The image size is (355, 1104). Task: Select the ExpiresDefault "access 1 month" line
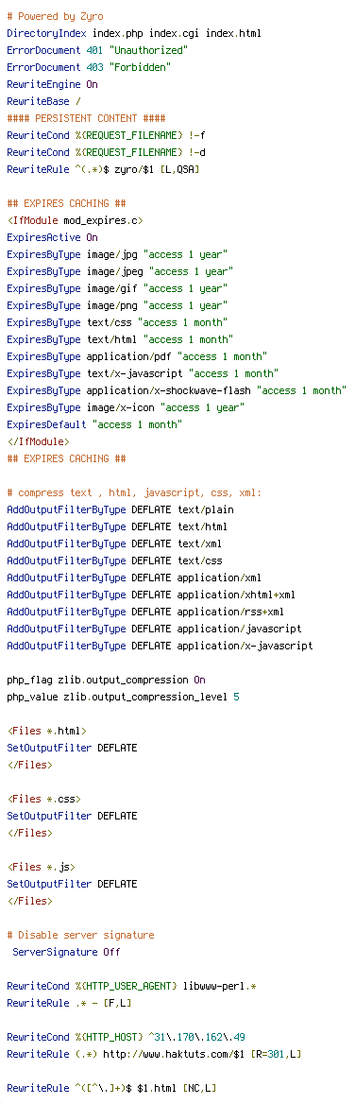point(95,424)
